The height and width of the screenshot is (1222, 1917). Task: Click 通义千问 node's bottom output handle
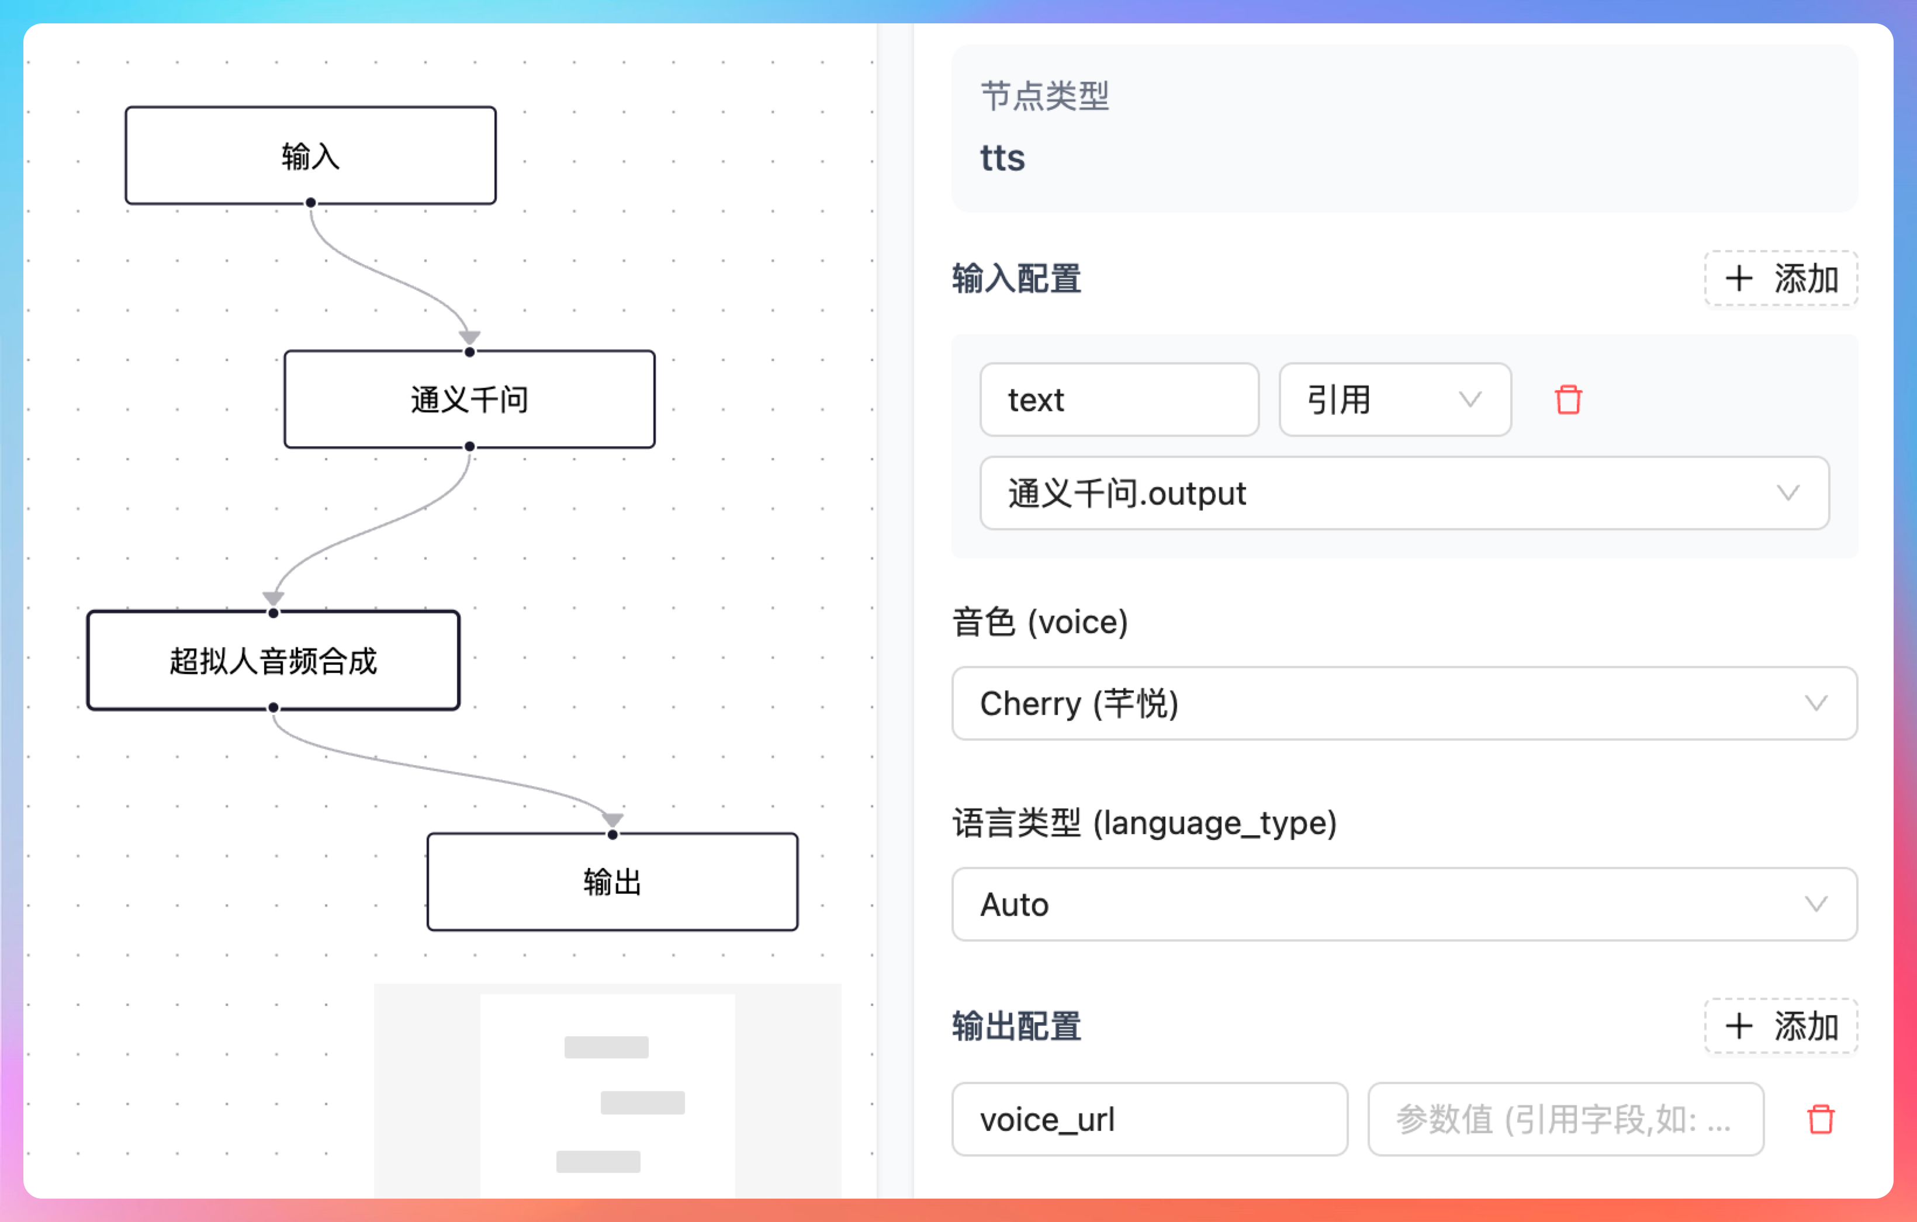[x=470, y=446]
